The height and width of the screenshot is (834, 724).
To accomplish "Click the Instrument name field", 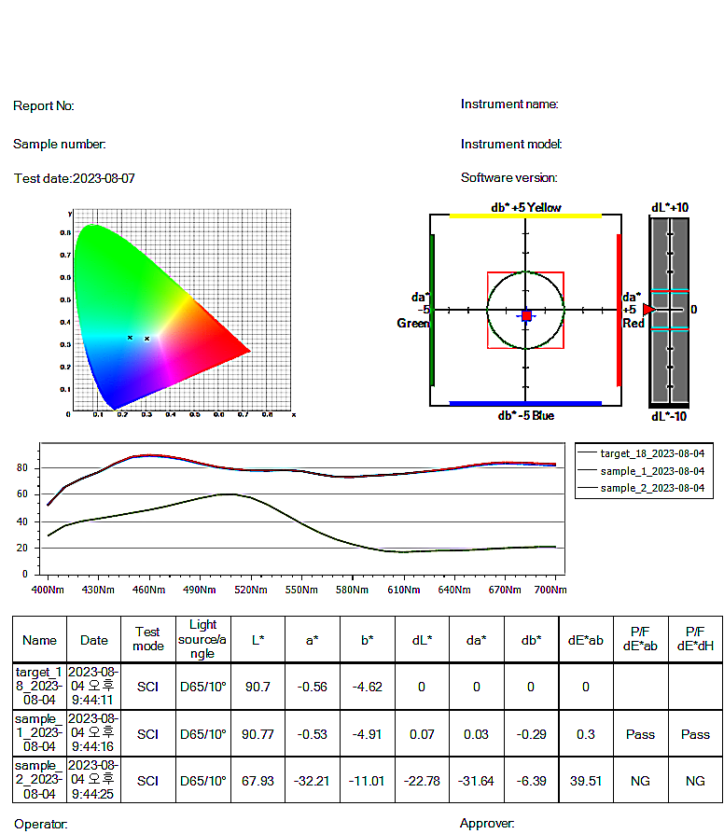I will click(509, 104).
